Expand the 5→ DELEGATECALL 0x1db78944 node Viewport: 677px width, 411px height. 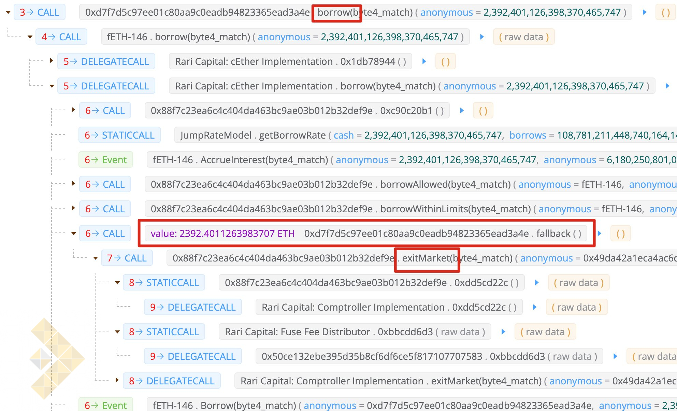(52, 61)
